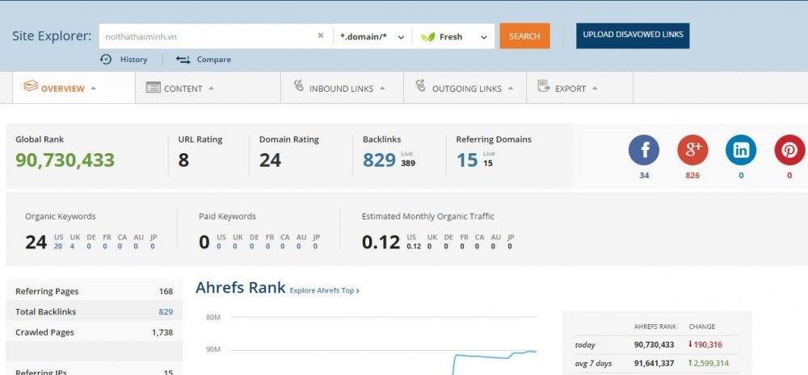Screen dimensions: 808x375
Task: Click the Referring Pages row
Action: tap(94, 291)
